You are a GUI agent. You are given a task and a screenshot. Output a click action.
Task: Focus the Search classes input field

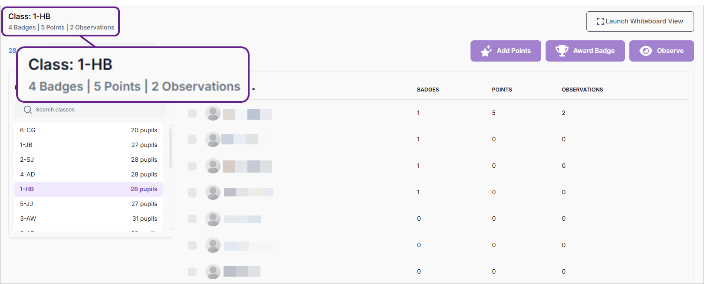(95, 110)
